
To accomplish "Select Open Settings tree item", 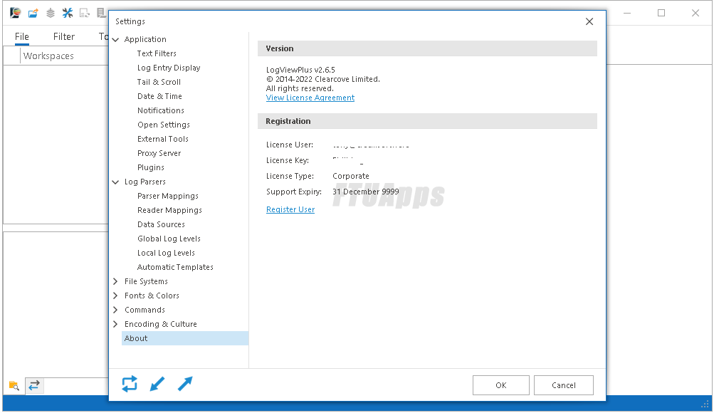I will [x=164, y=125].
